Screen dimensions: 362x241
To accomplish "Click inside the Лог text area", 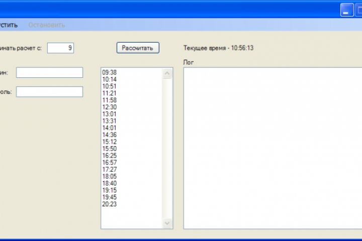I will 273,148.
